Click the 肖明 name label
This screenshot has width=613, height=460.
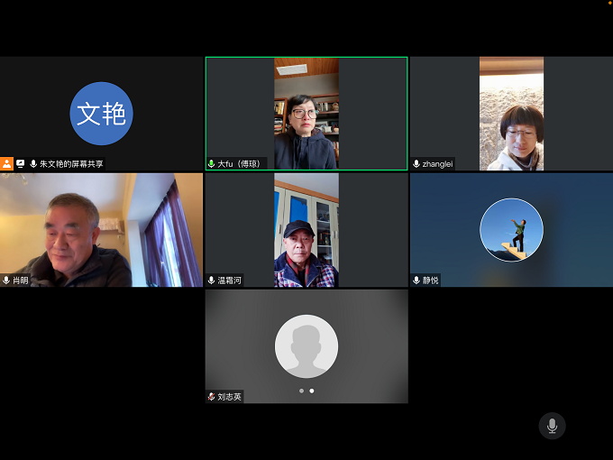(21, 281)
